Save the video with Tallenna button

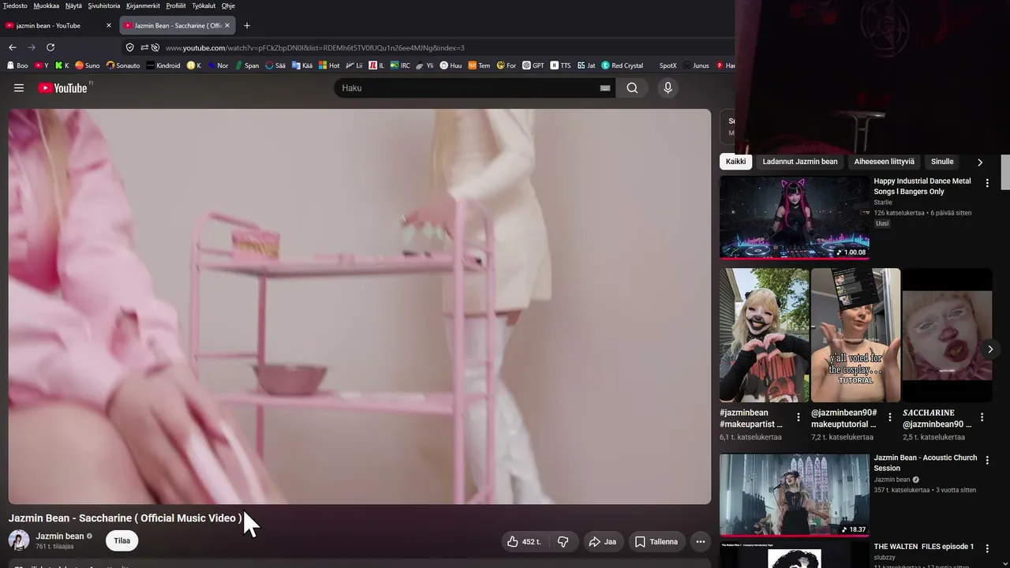tap(656, 542)
